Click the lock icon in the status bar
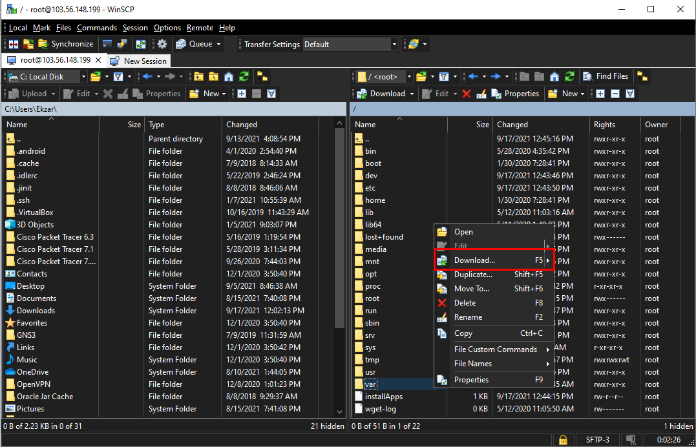Viewport: 696px width, 447px height. [563, 439]
